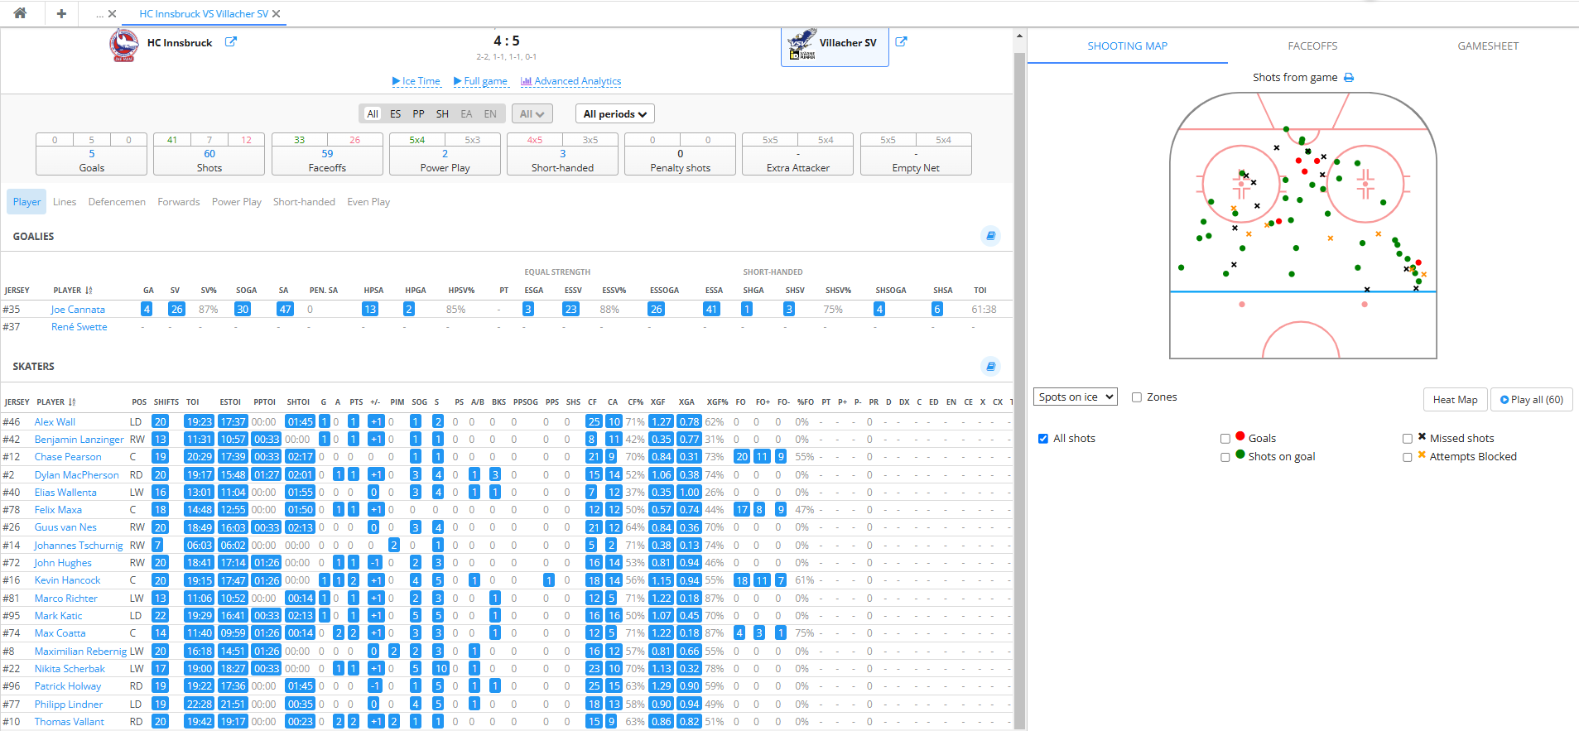Screen dimensions: 1579x731
Task: Switch to the Faceoffs tab
Action: click(1312, 46)
